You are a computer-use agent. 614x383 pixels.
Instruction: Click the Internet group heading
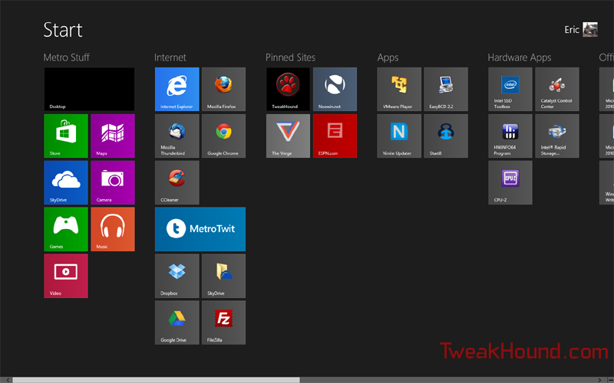[170, 57]
